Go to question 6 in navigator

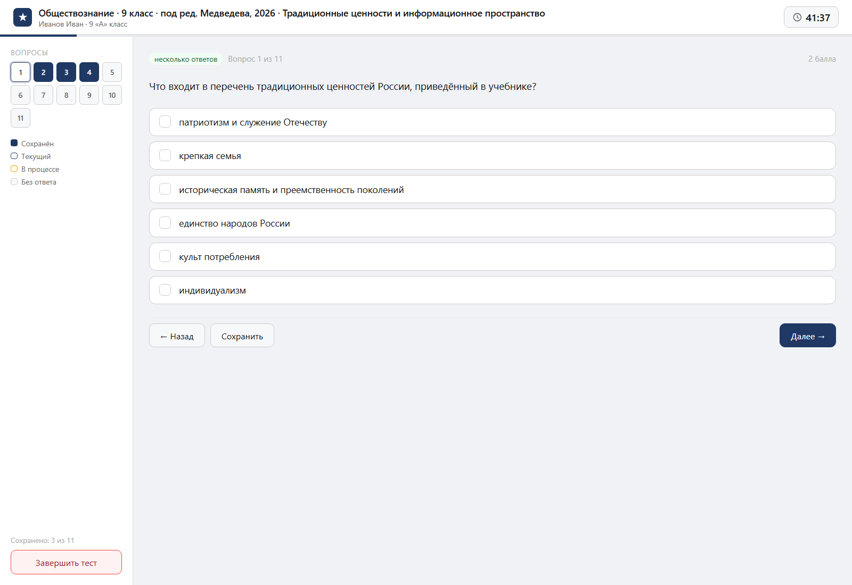pos(20,95)
